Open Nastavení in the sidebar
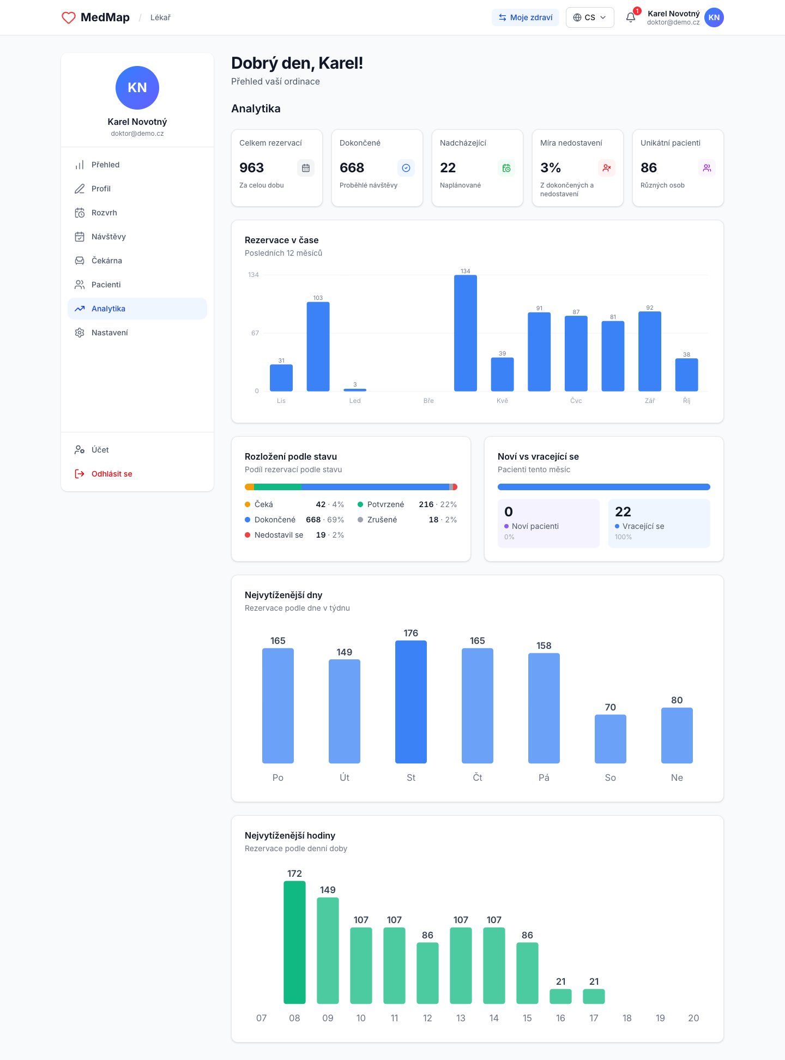This screenshot has width=785, height=1060. coord(137,333)
